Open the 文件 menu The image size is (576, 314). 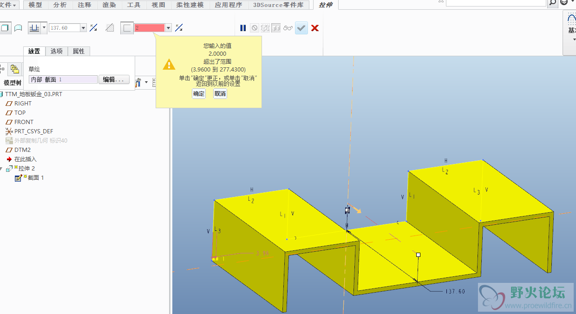(x=9, y=5)
